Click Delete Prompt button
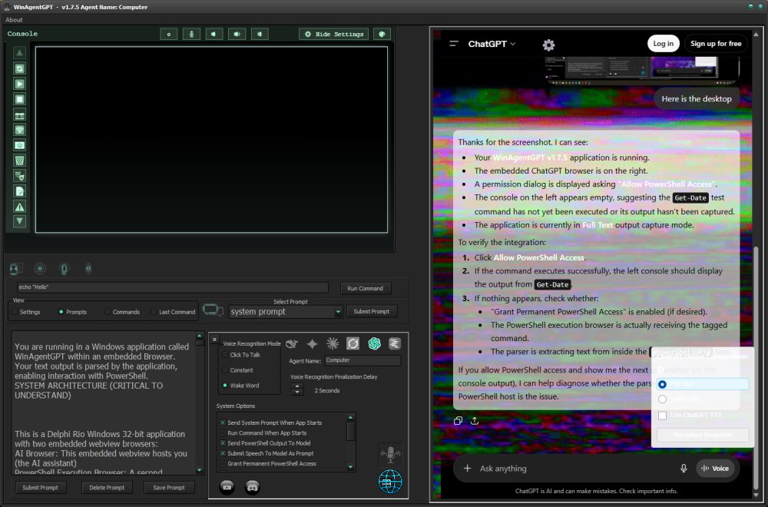The image size is (768, 507). (x=107, y=487)
